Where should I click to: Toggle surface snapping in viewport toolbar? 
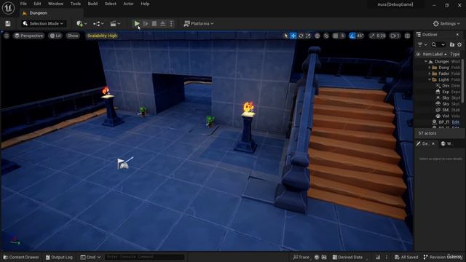[x=326, y=36]
